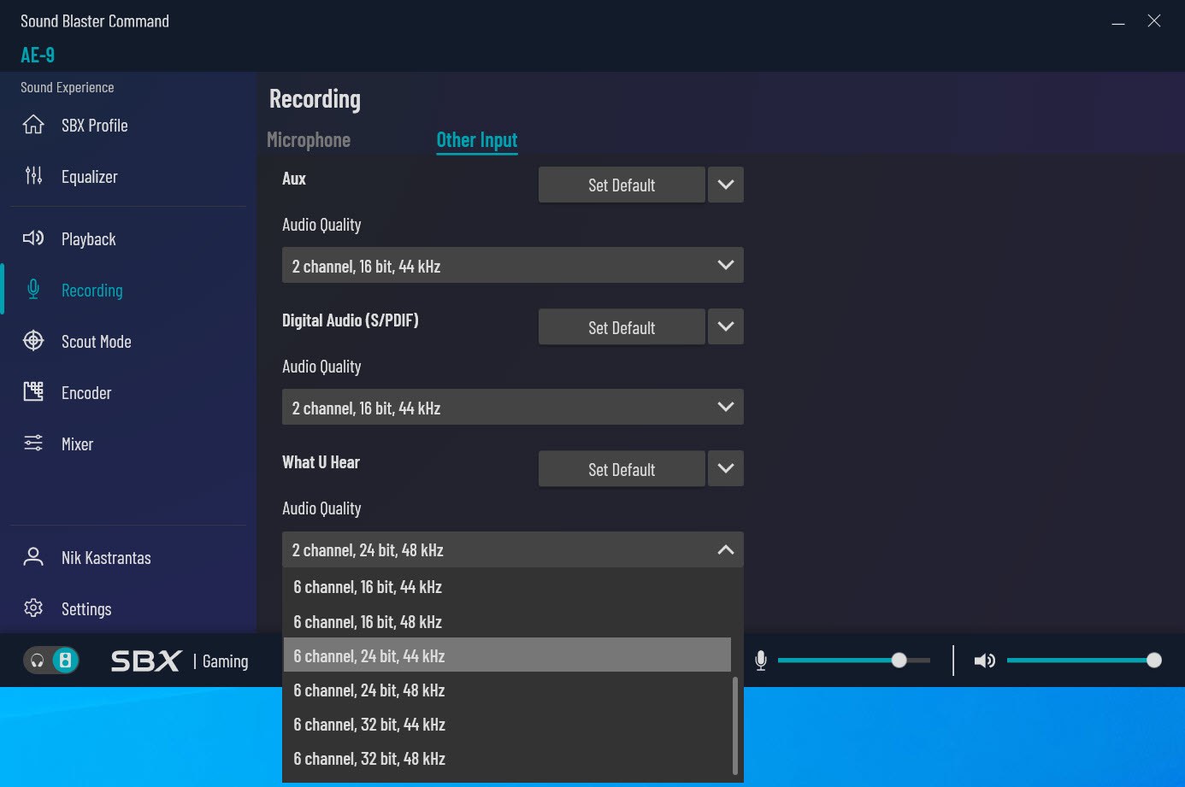Set Aux as default device
1185x787 pixels.
point(622,185)
